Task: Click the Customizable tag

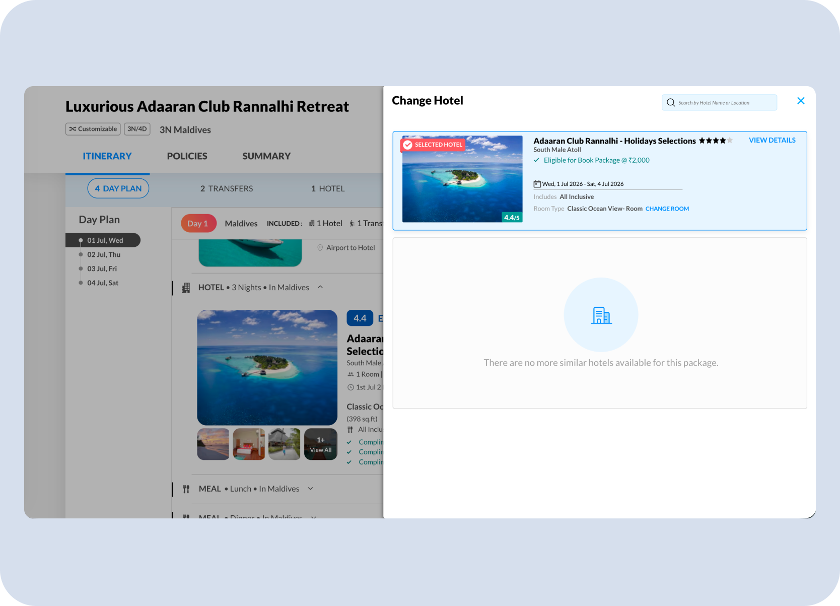Action: (x=93, y=129)
